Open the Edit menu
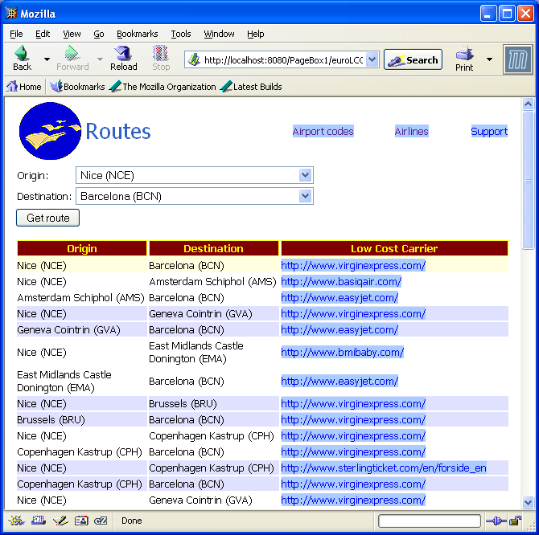Image resolution: width=539 pixels, height=535 pixels. point(43,34)
